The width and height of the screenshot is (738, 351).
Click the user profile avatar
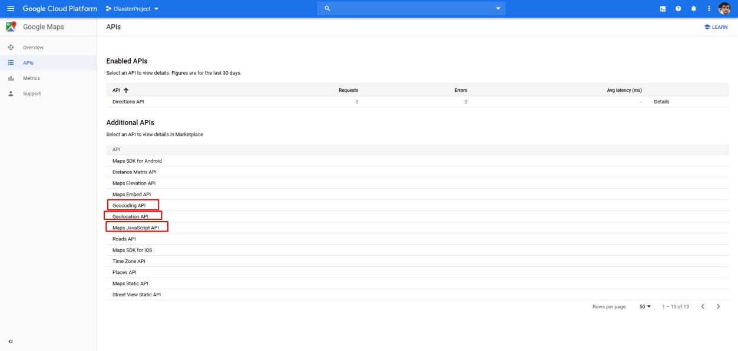pyautogui.click(x=725, y=9)
